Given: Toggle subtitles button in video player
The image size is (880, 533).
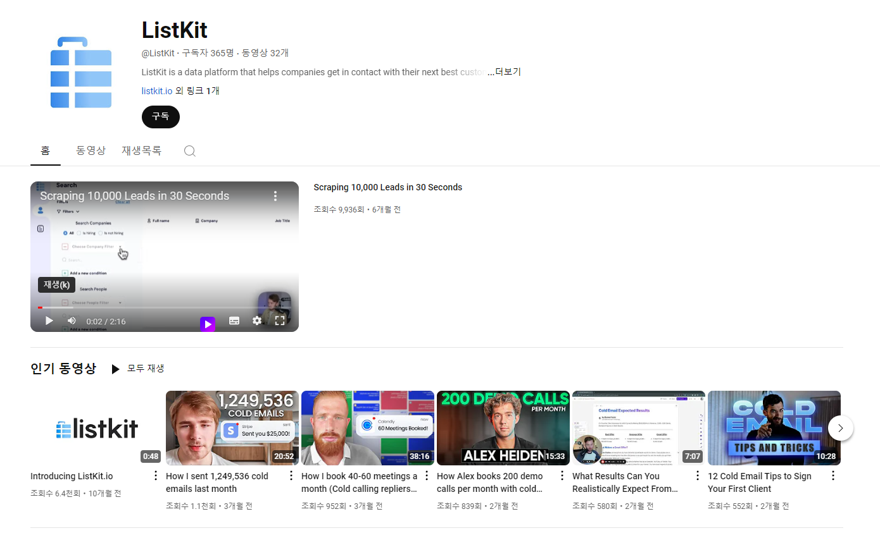Looking at the screenshot, I should pyautogui.click(x=234, y=321).
